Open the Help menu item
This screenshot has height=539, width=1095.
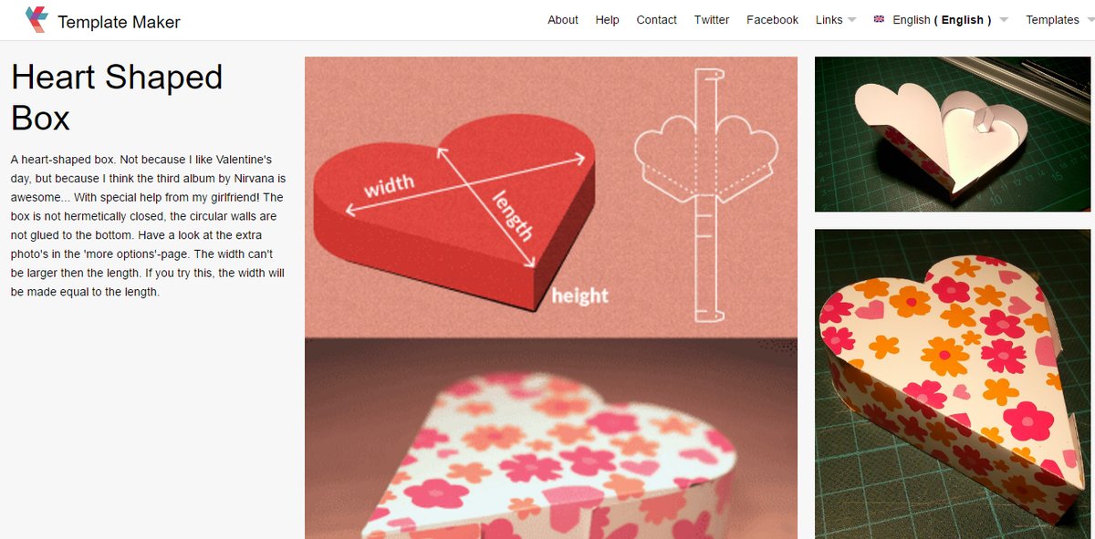(x=607, y=20)
